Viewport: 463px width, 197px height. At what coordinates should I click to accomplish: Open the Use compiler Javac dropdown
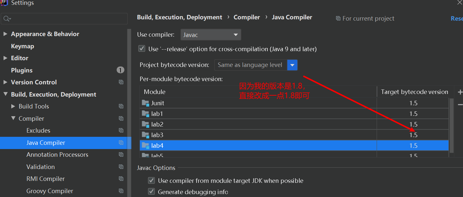[211, 35]
